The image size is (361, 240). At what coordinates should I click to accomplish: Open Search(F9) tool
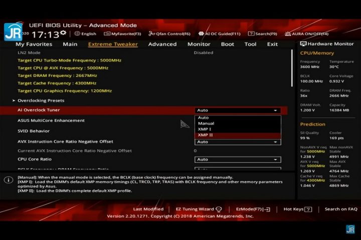point(262,34)
